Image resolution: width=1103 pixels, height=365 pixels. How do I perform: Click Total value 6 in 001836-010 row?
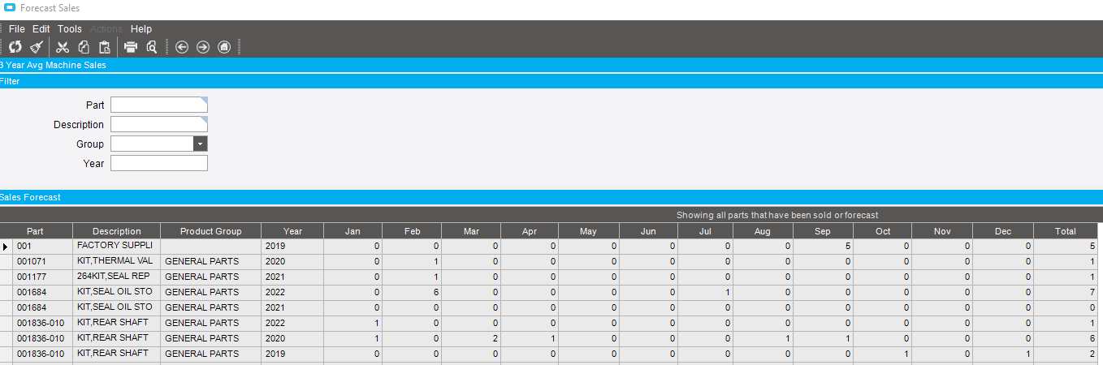1066,338
